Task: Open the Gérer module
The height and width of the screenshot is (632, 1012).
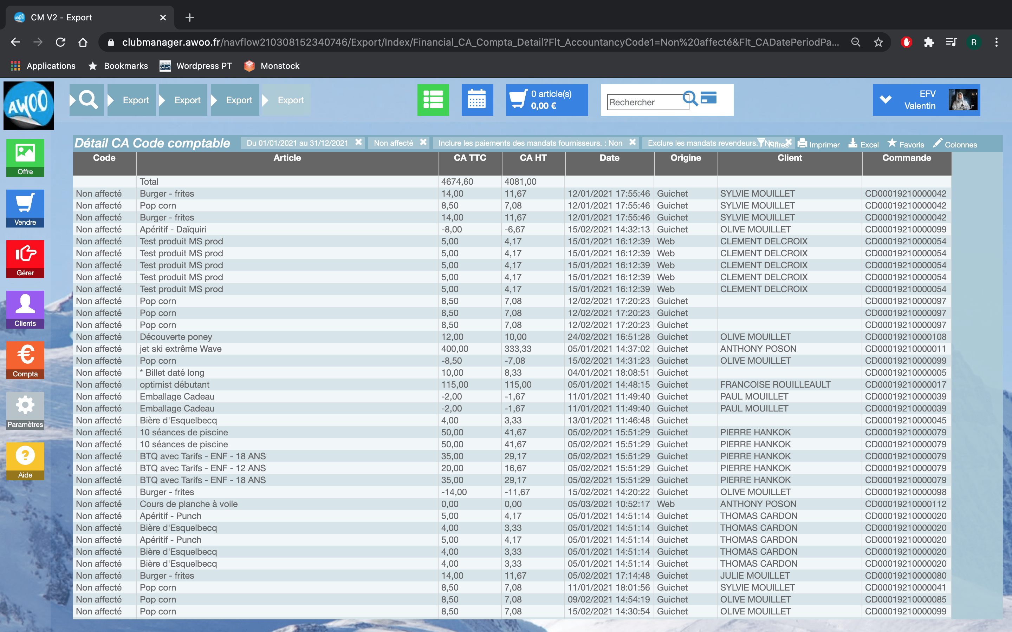Action: 25,259
